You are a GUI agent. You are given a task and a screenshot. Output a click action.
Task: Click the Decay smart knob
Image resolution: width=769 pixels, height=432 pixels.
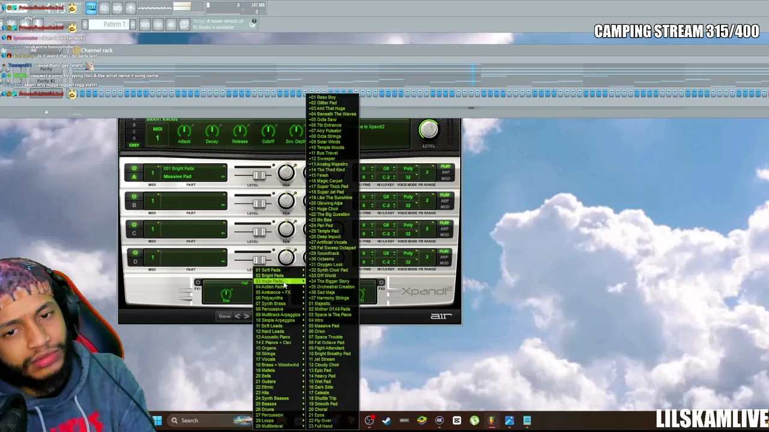[x=212, y=131]
